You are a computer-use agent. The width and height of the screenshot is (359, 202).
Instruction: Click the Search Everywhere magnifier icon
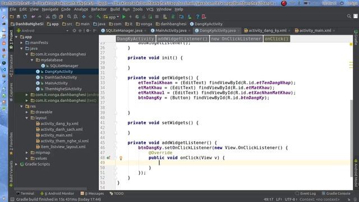pos(349,16)
